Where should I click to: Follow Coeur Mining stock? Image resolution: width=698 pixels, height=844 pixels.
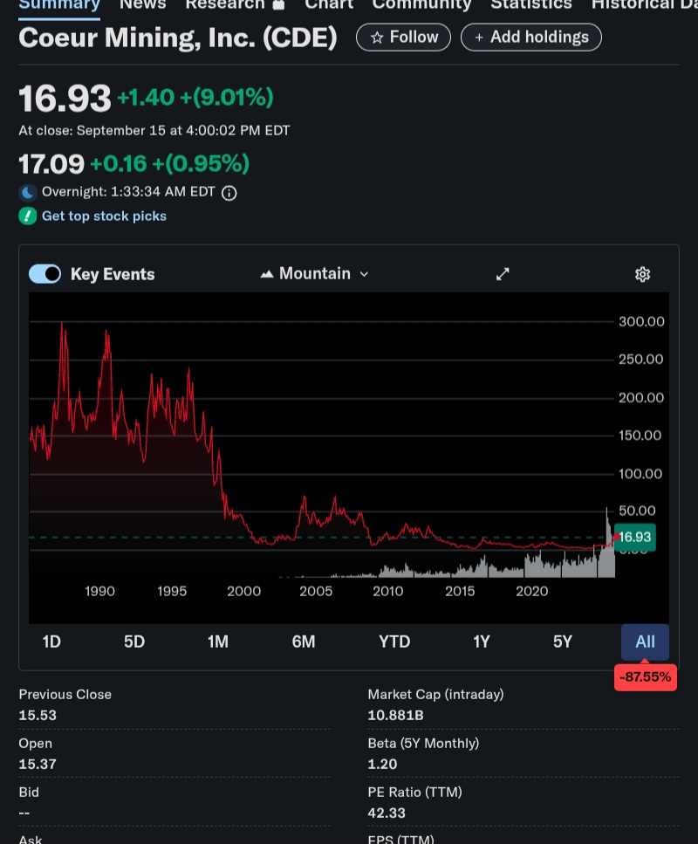pos(404,38)
